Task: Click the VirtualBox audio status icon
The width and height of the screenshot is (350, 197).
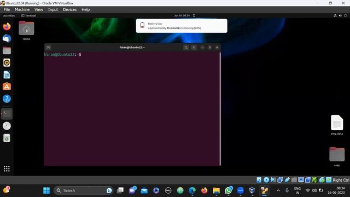Action: [273, 179]
